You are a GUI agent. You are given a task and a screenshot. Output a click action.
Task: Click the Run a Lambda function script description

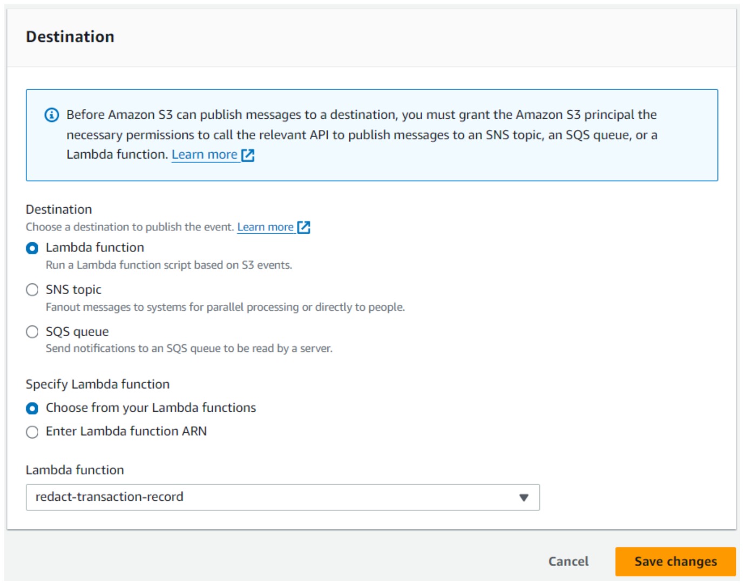point(168,265)
